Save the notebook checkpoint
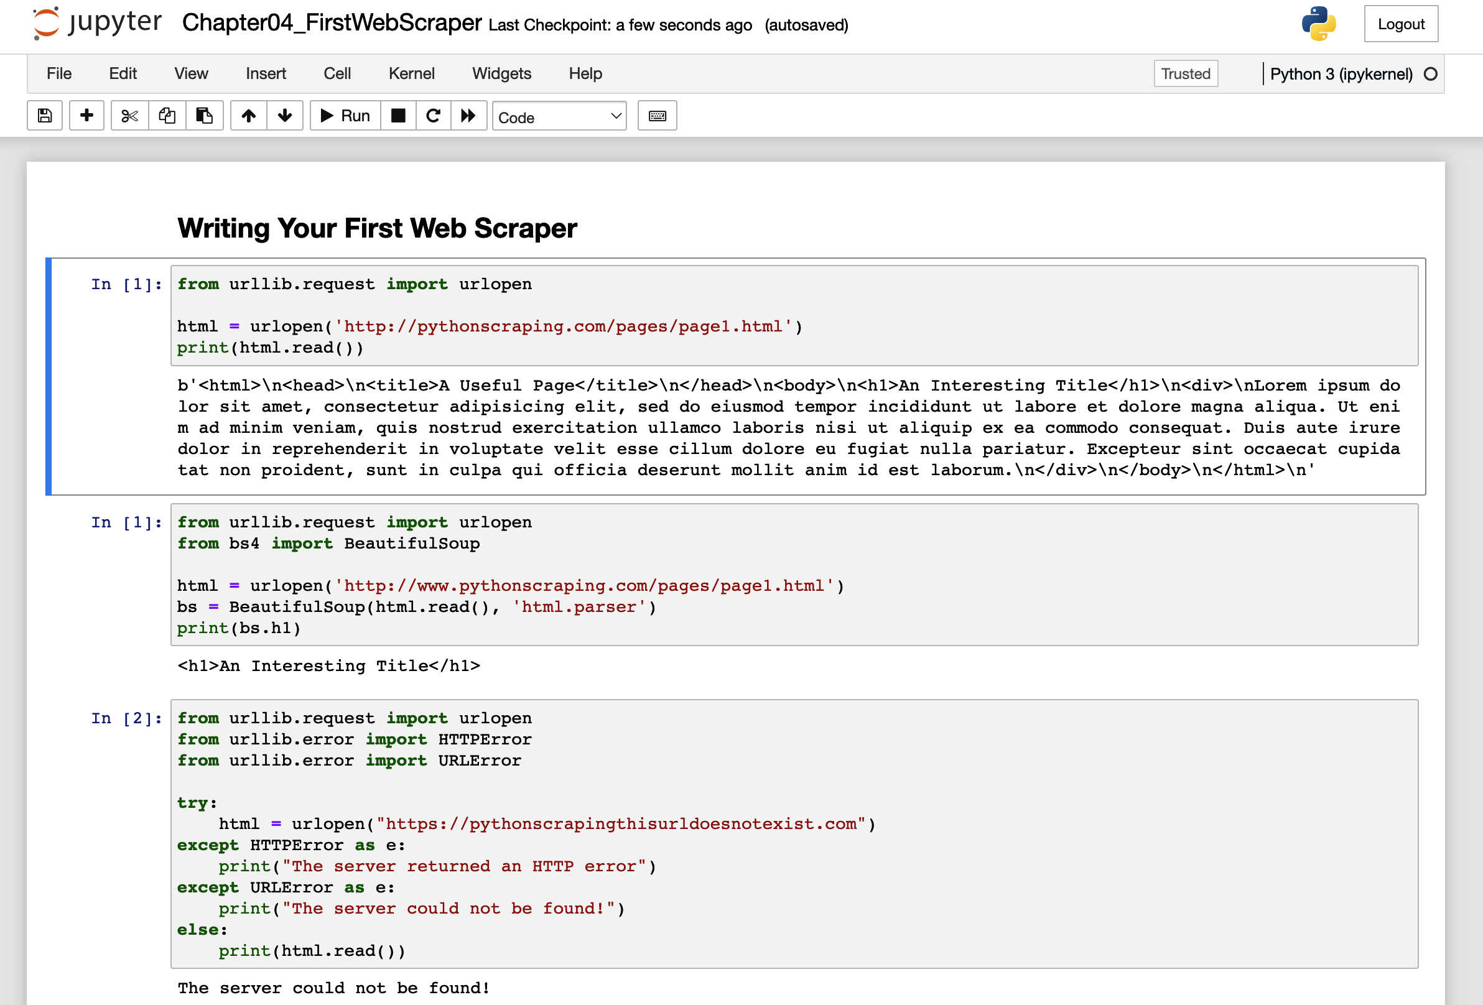 [44, 116]
